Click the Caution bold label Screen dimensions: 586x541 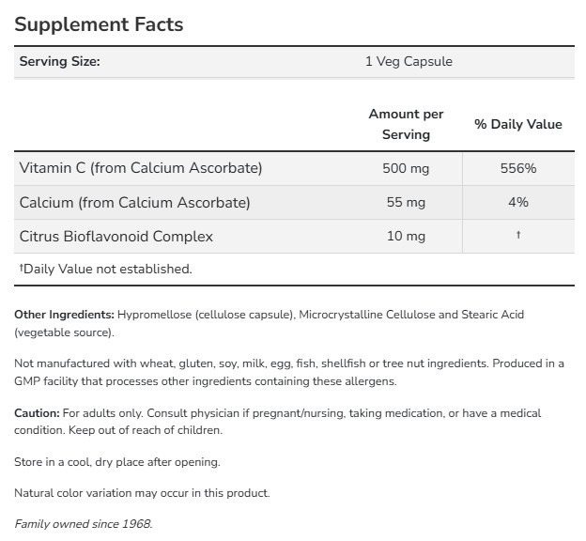[x=37, y=413]
